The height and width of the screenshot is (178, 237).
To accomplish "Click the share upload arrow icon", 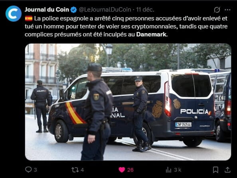I will [x=227, y=170].
